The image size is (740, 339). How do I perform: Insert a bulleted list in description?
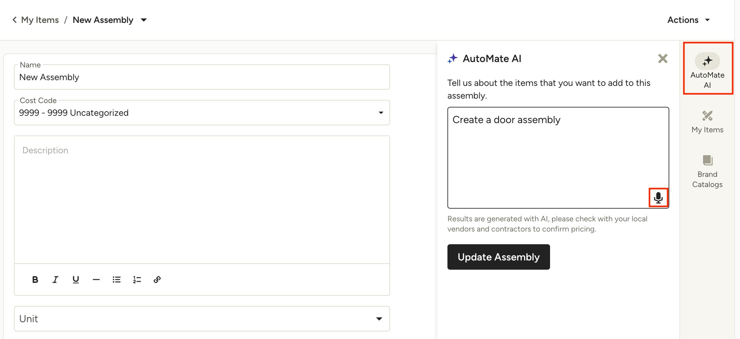(116, 280)
